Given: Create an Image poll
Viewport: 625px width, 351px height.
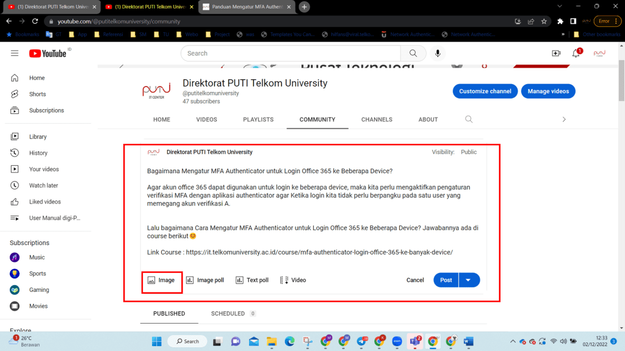Looking at the screenshot, I should coord(205,280).
